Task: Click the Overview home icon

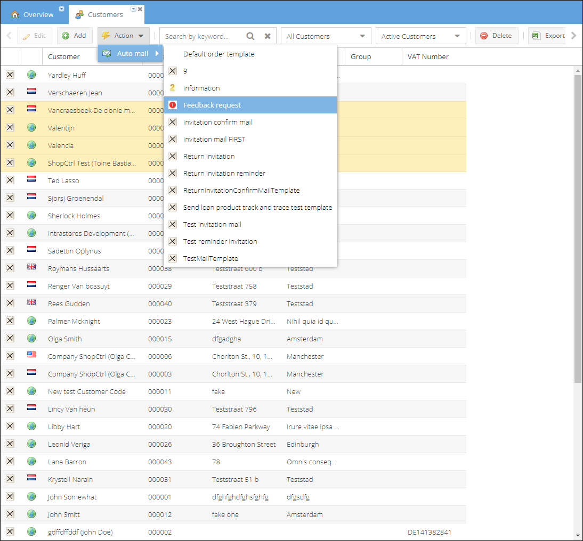Action: coord(15,14)
